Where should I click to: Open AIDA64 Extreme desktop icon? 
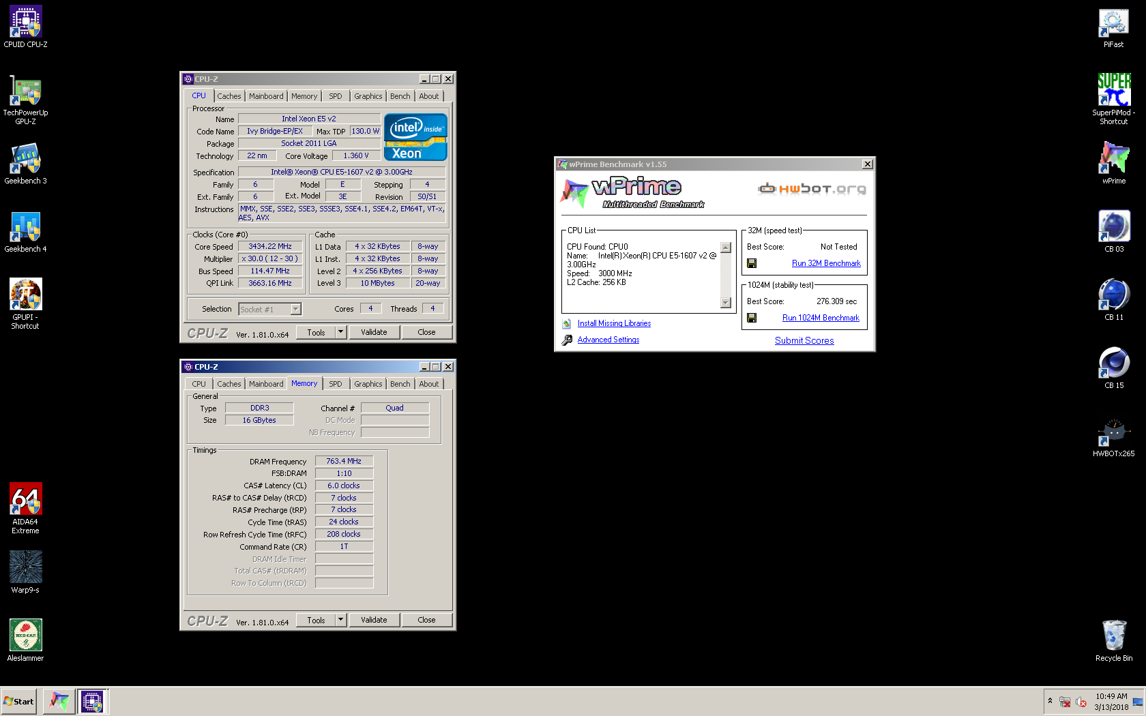25,509
